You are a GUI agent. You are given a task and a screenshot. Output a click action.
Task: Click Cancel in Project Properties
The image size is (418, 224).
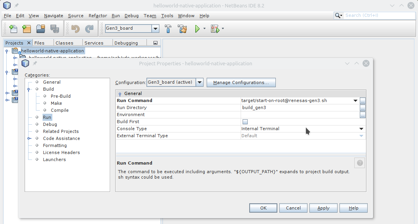click(x=293, y=208)
